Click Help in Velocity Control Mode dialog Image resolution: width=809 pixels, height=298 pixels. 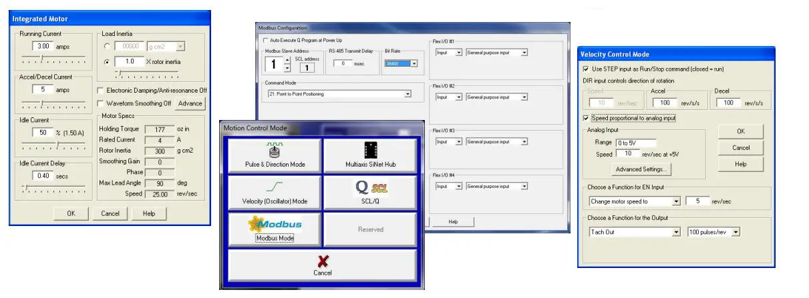pos(740,164)
